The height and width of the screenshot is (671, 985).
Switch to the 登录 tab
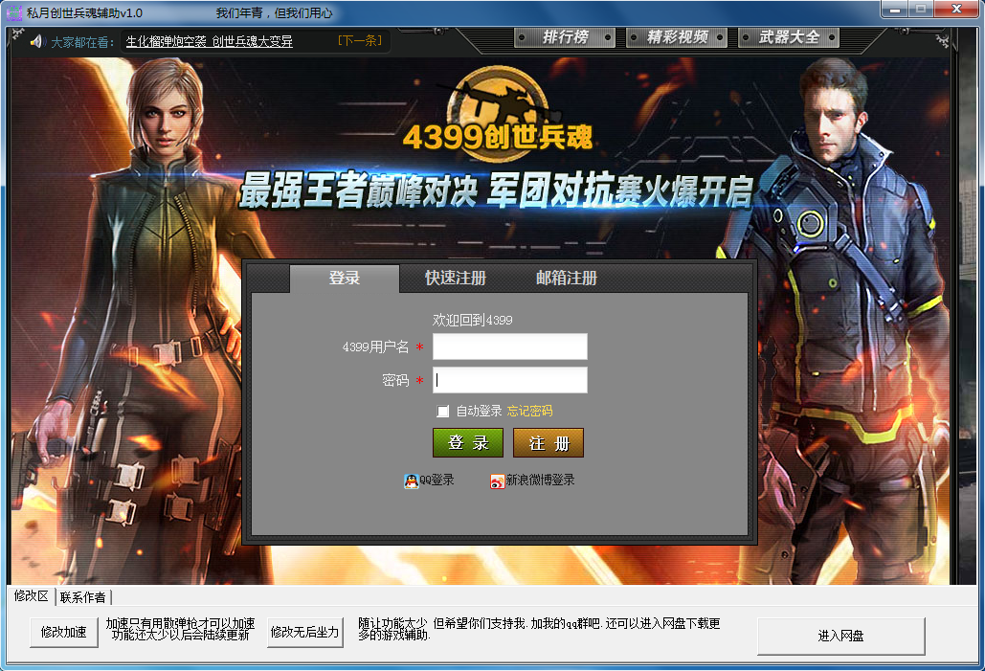pyautogui.click(x=345, y=278)
